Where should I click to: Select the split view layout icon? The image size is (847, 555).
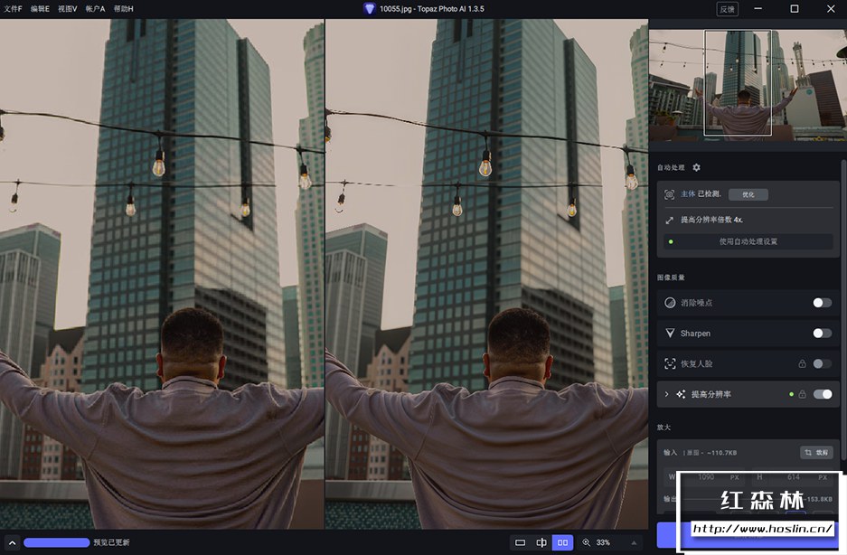541,542
